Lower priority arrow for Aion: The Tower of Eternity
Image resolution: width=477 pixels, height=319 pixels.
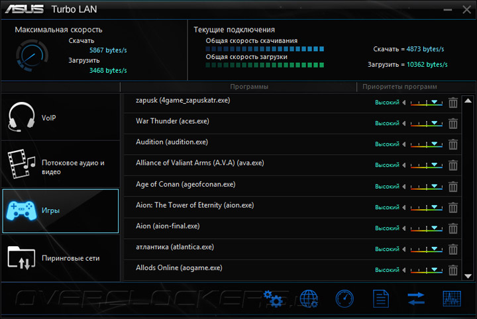pos(404,208)
